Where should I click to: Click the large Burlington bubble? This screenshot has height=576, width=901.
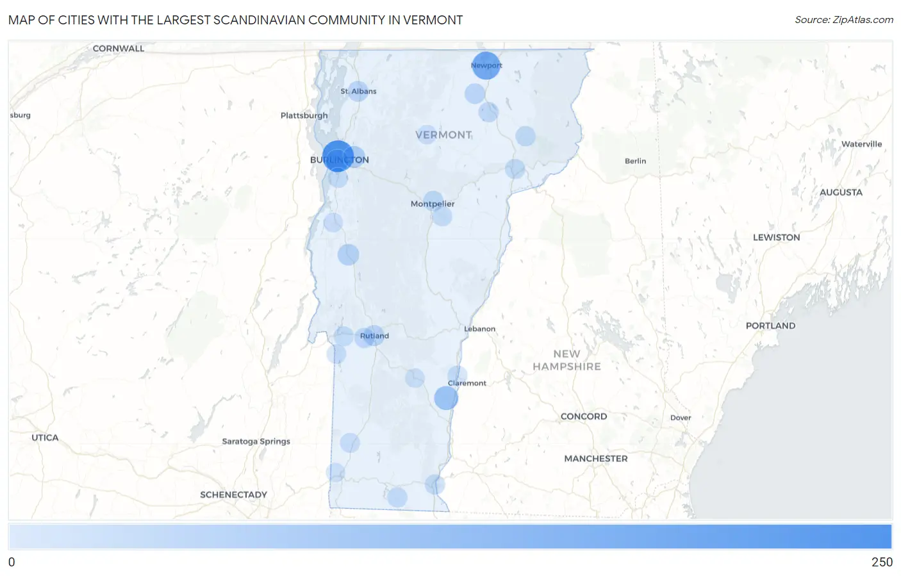(338, 156)
